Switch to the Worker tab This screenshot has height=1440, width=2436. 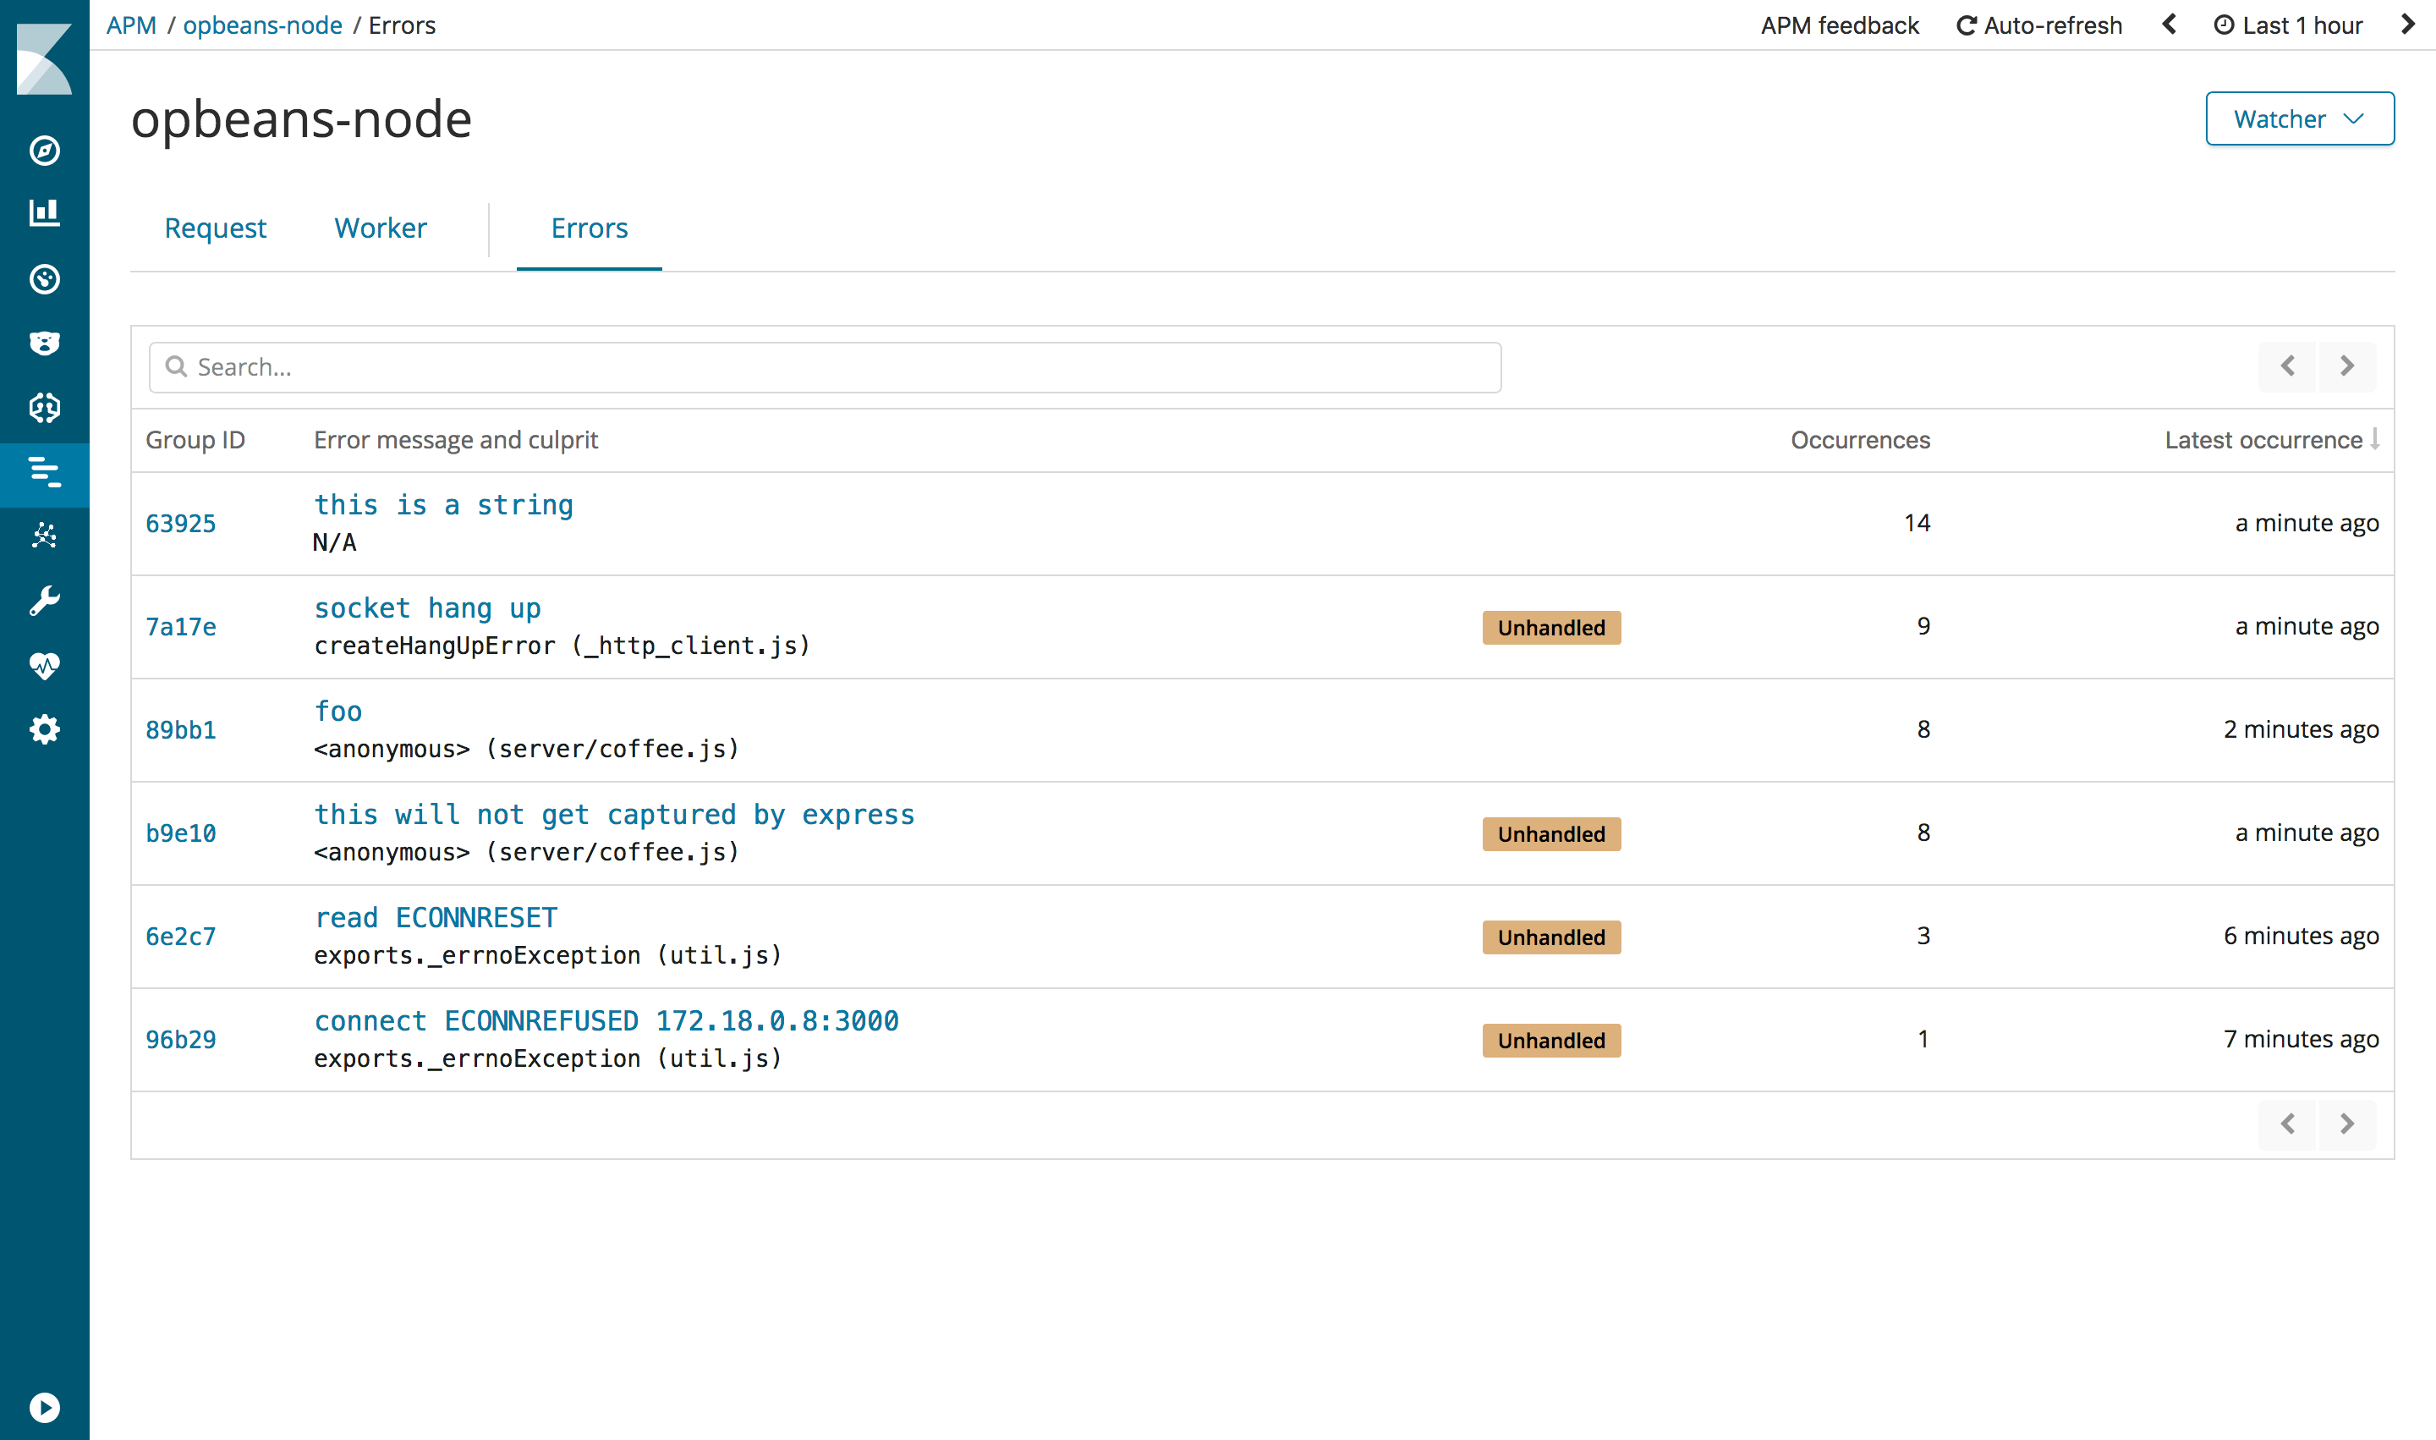[381, 228]
